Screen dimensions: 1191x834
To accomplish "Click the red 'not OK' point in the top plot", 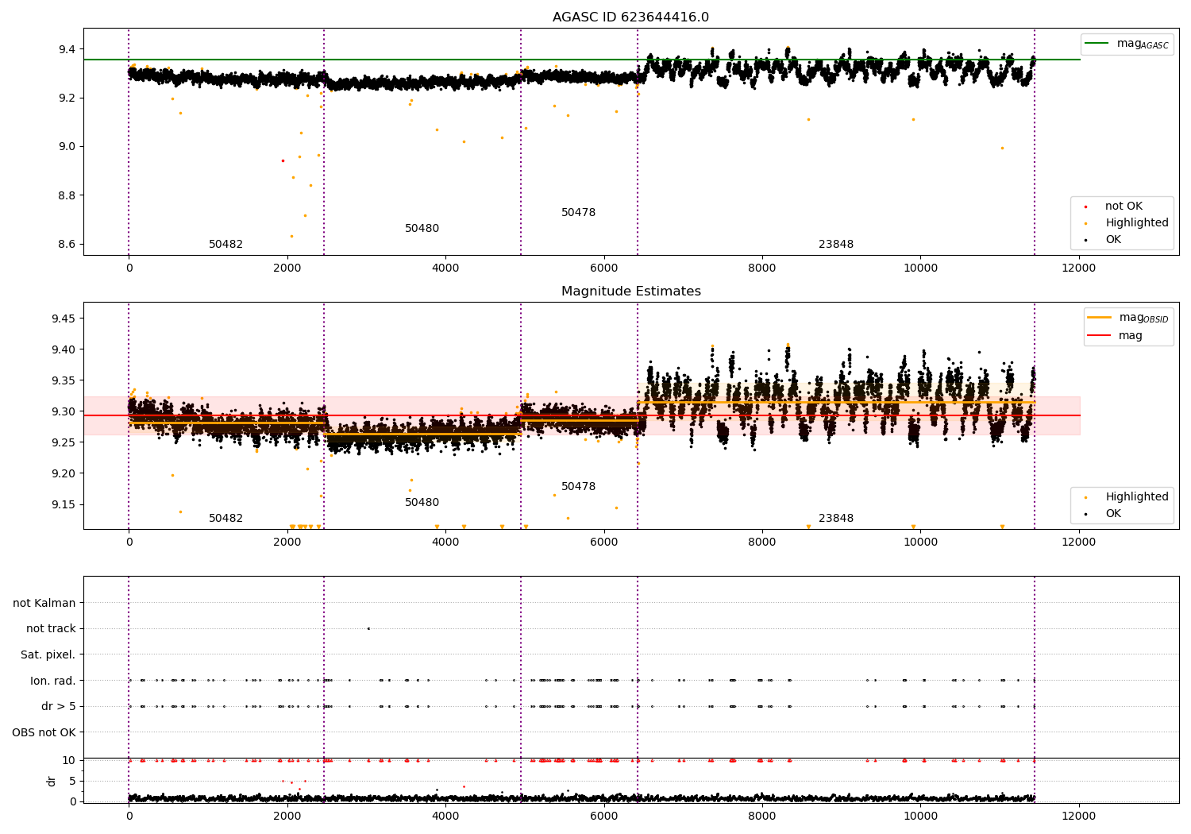I will click(x=283, y=160).
